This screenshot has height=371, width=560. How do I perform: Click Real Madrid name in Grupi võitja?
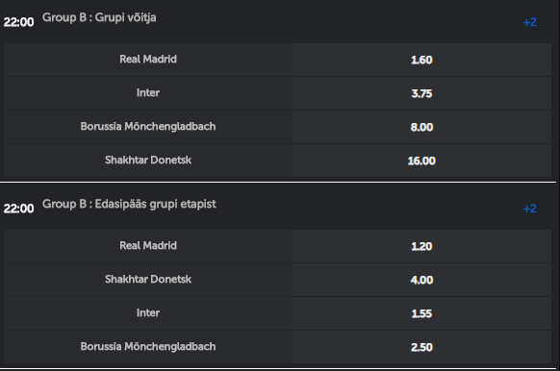(148, 59)
